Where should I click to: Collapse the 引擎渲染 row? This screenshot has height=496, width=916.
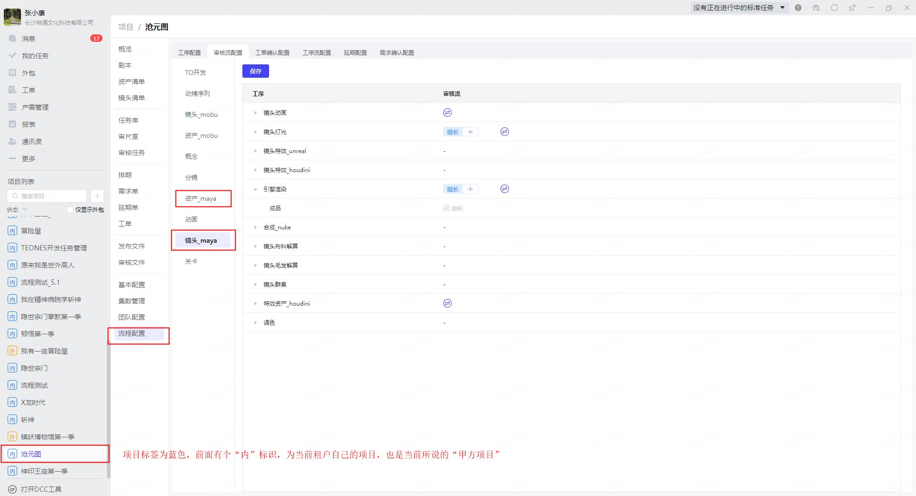(255, 189)
